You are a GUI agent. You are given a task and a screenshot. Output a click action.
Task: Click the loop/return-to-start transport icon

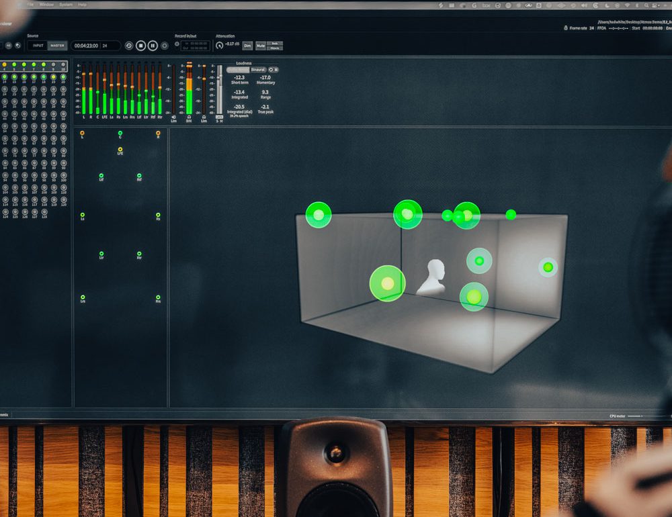128,46
